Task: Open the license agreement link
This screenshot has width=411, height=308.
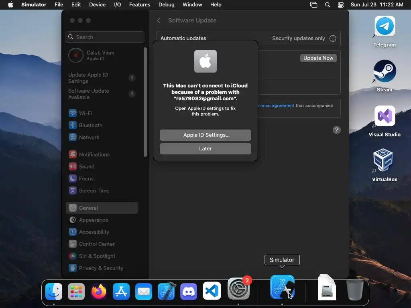Action: coord(276,105)
